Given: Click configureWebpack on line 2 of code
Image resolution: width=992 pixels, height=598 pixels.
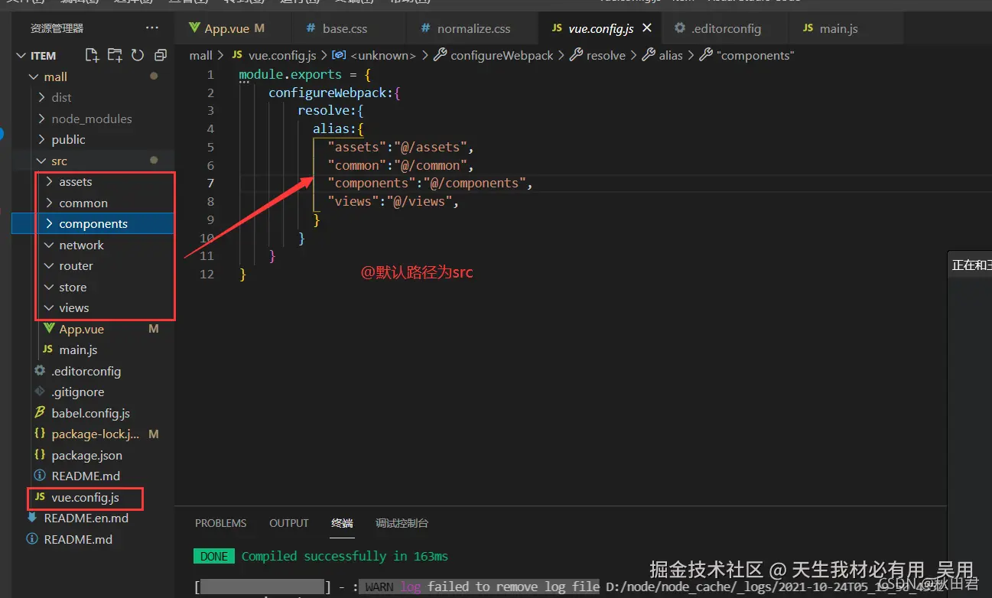Looking at the screenshot, I should 327,93.
